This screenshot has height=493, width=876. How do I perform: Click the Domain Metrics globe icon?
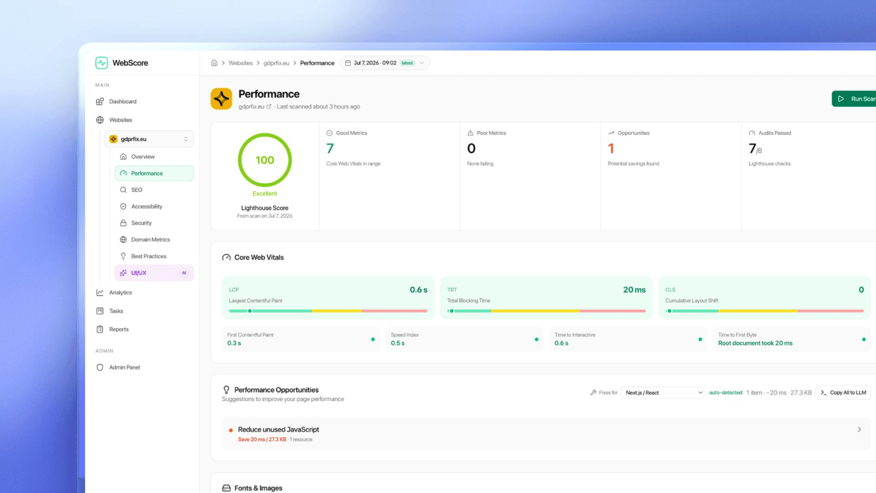[x=123, y=240]
